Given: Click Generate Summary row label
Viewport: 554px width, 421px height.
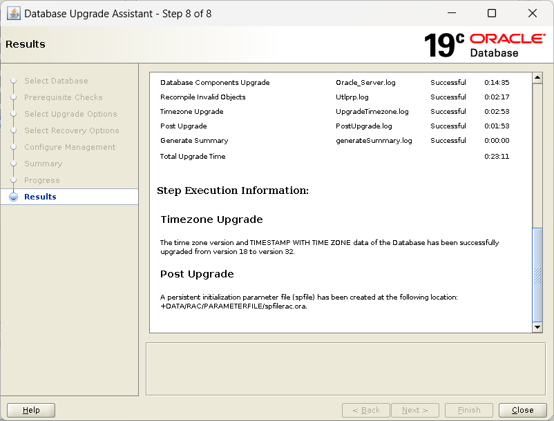Looking at the screenshot, I should tap(194, 140).
